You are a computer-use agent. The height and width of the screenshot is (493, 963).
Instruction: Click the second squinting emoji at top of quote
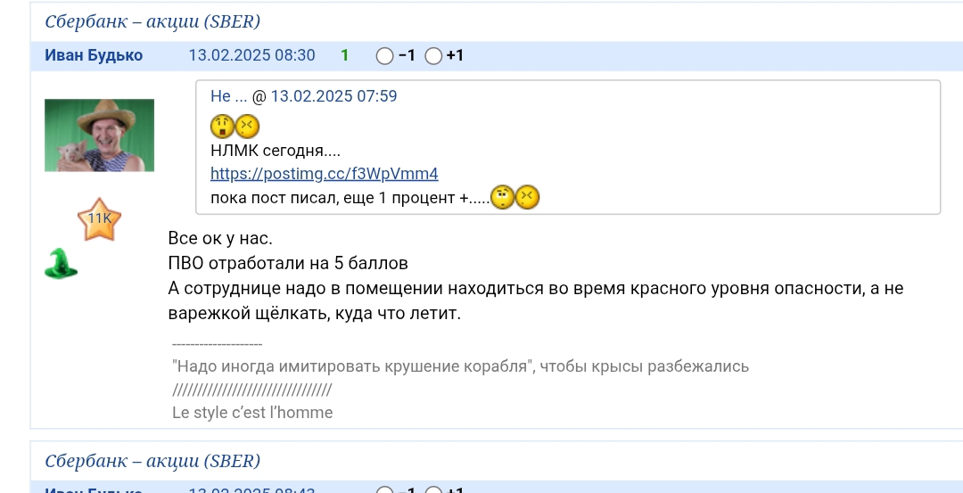[x=247, y=127]
